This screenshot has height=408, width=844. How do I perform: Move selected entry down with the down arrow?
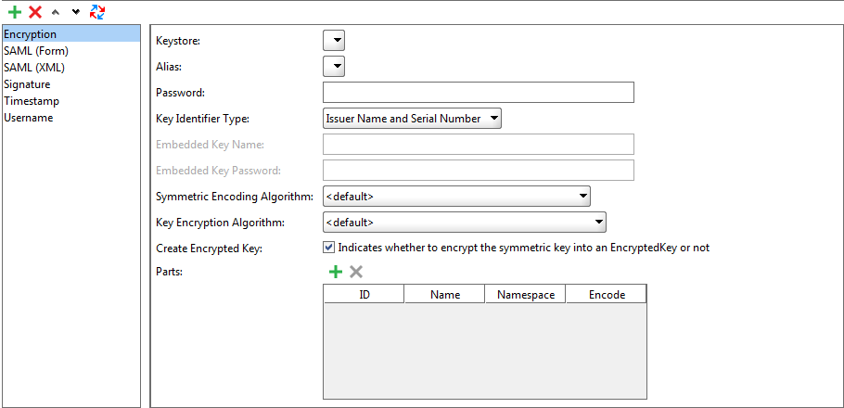pos(76,12)
